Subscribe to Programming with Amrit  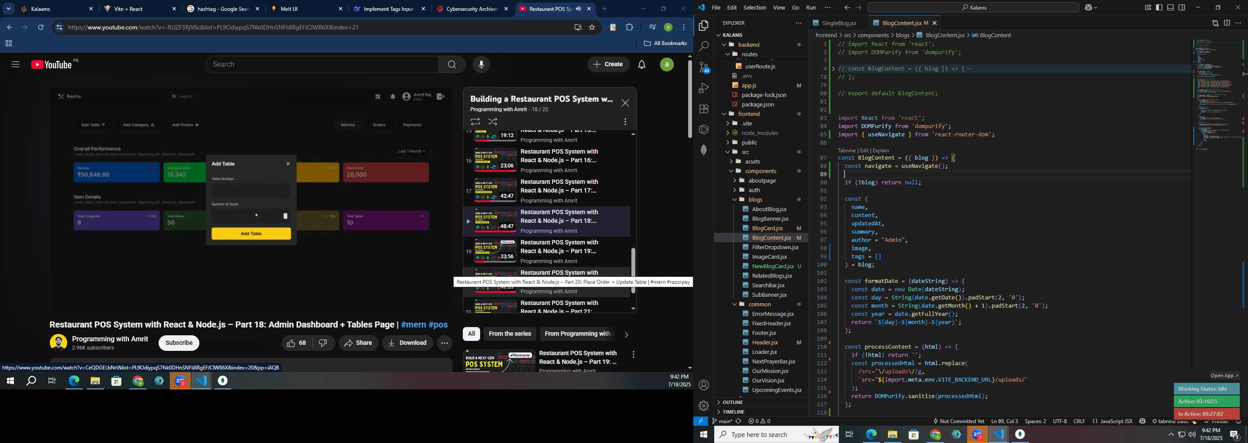tap(179, 343)
